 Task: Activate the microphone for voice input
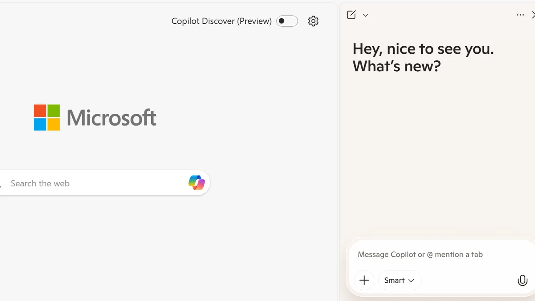(x=522, y=280)
